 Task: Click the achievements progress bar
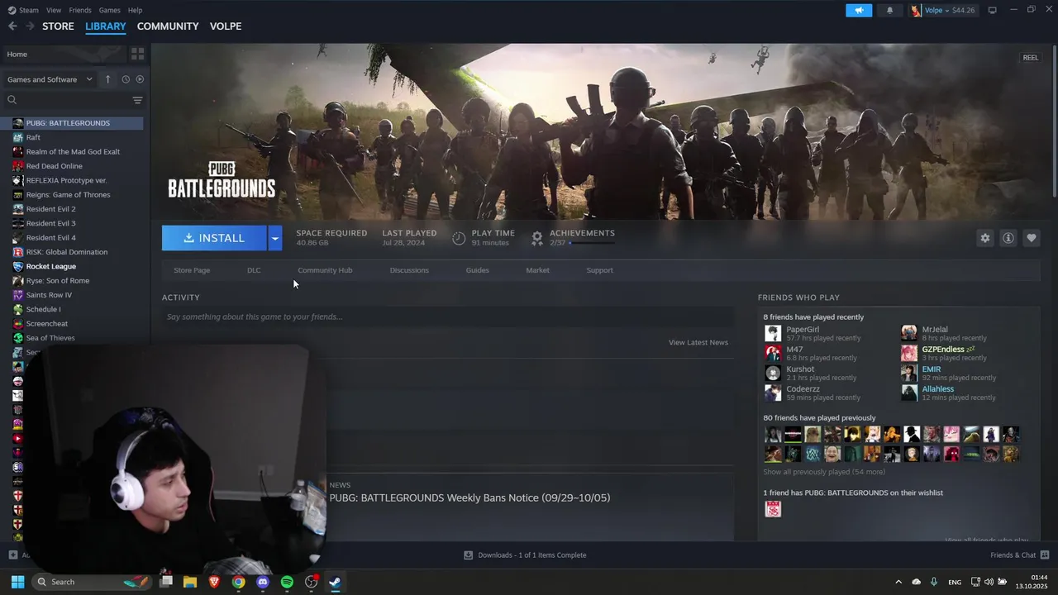coord(591,244)
